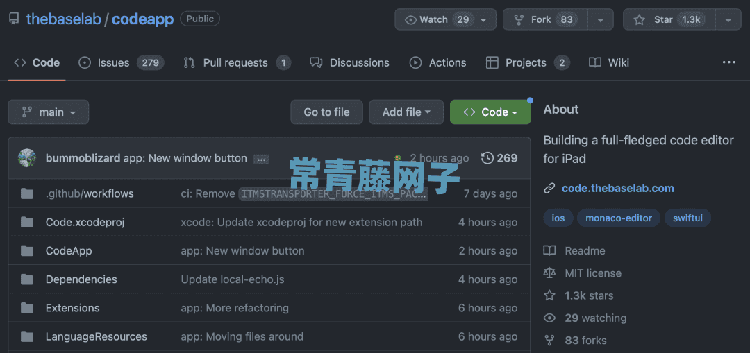Click the Go to file button

pos(326,112)
